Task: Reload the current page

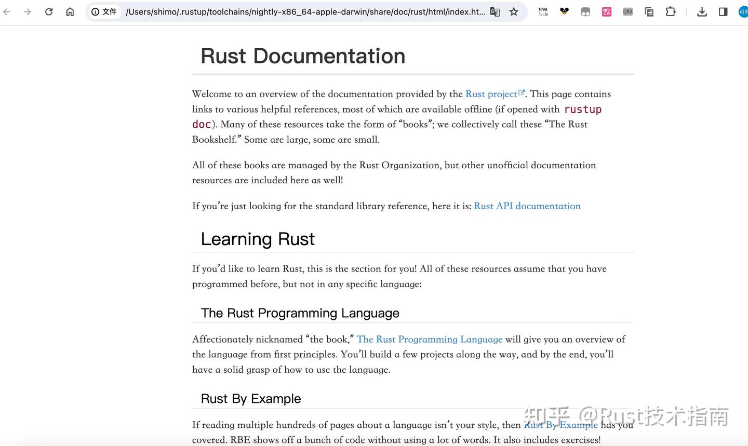Action: pos(48,11)
